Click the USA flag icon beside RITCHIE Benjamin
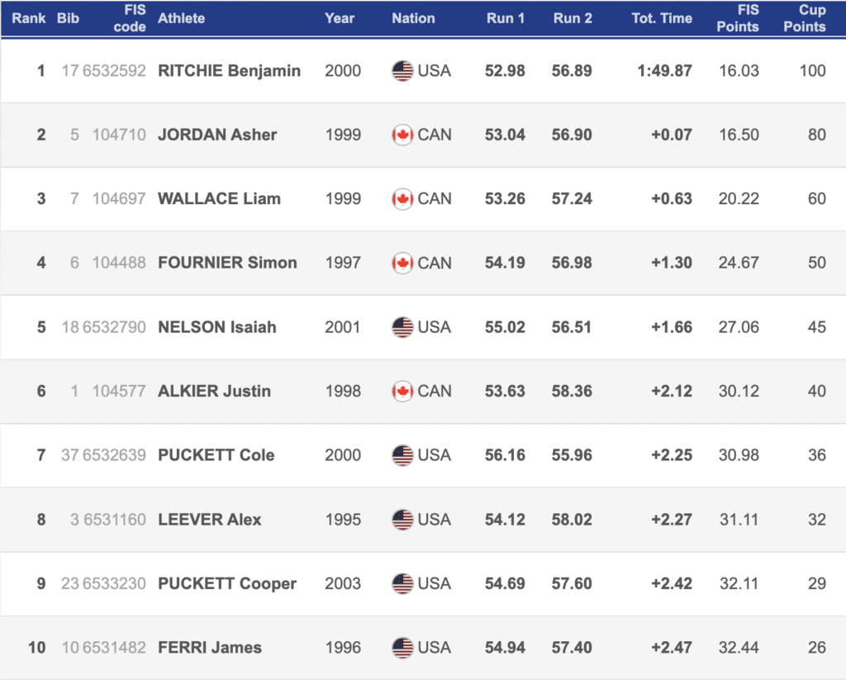Image resolution: width=846 pixels, height=680 pixels. coord(402,71)
